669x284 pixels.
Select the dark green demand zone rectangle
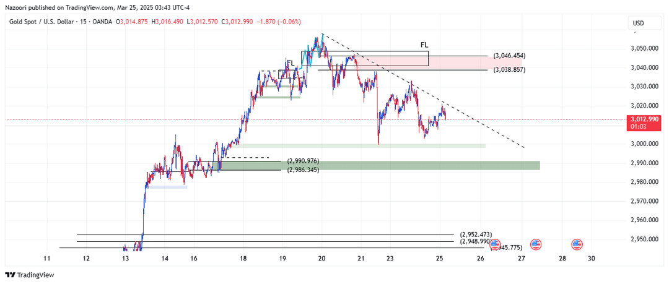point(380,165)
